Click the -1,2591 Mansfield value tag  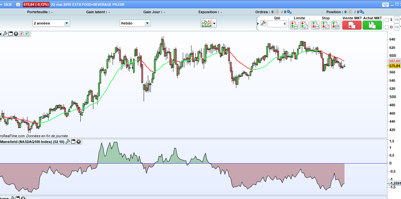395,183
